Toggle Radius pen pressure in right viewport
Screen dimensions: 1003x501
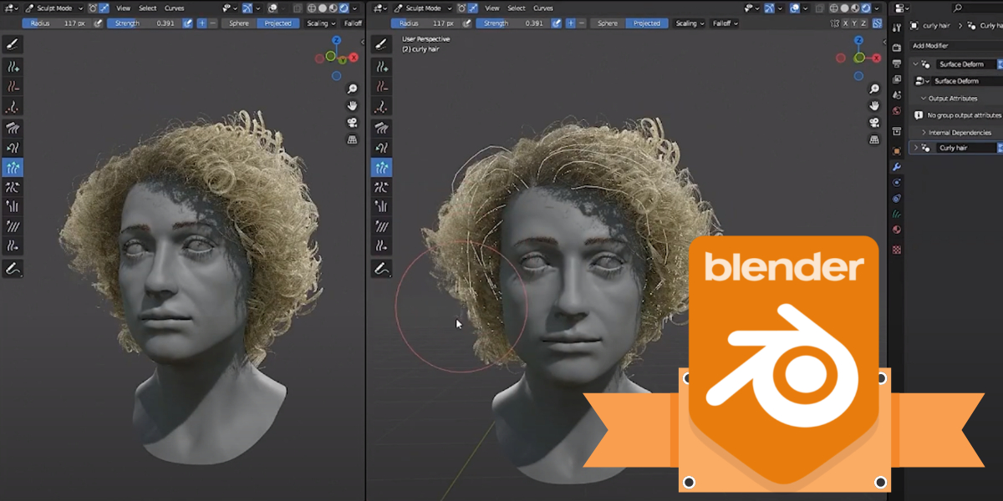tap(466, 23)
